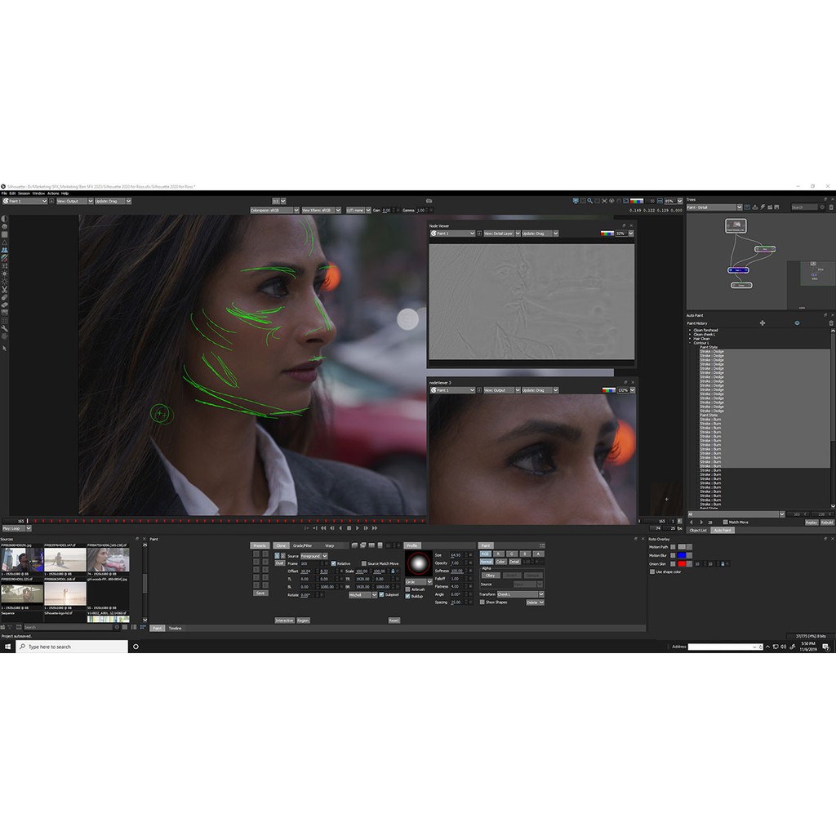Click the plus icon in Auto Paint panel

tap(762, 322)
